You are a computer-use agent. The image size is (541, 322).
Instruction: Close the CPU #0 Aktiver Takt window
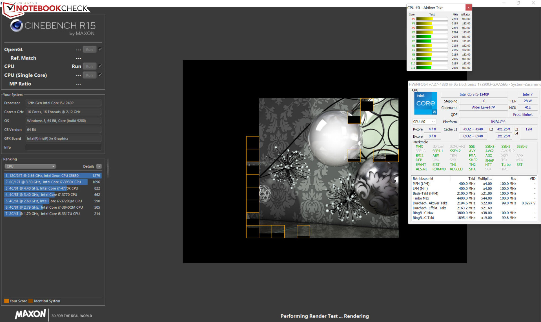point(468,8)
